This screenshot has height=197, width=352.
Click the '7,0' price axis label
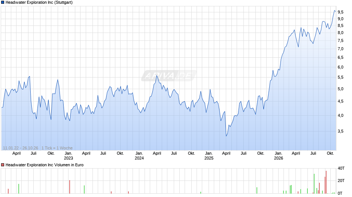coord(340,49)
